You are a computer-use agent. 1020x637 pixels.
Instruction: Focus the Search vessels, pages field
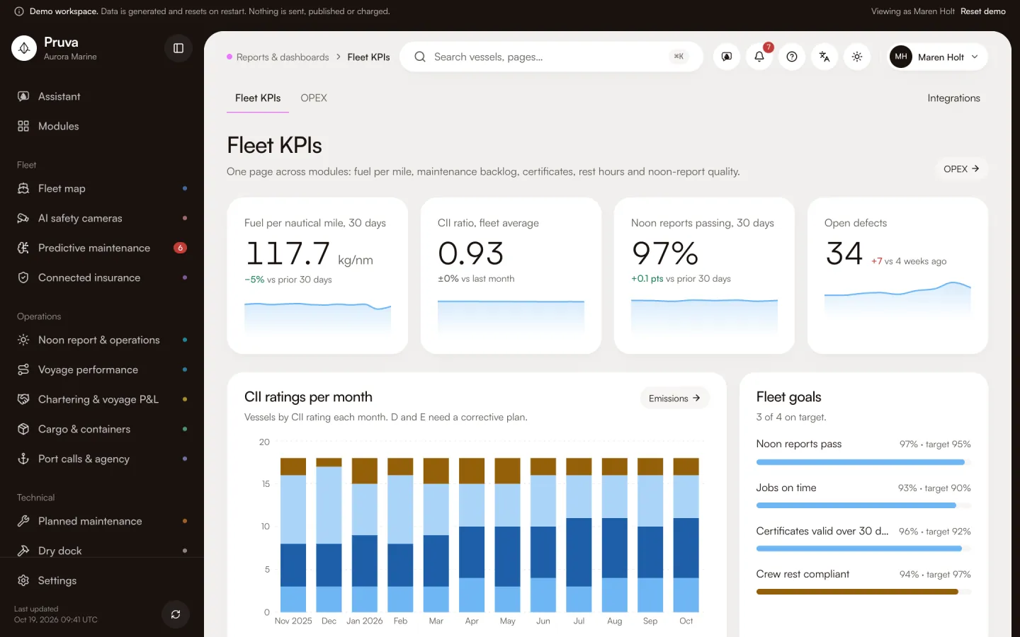[551, 57]
